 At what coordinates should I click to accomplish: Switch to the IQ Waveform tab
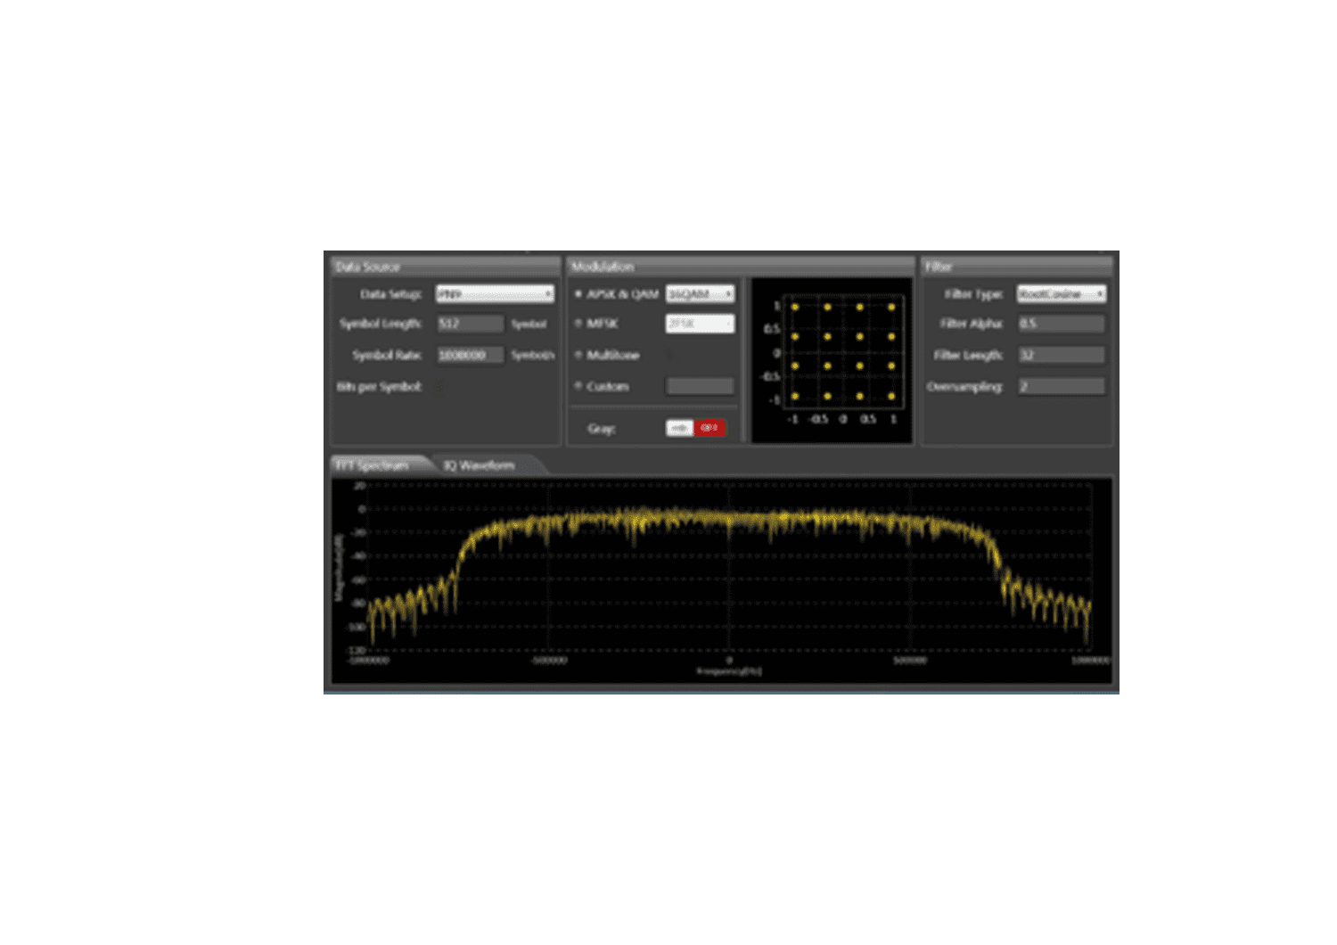pos(481,464)
